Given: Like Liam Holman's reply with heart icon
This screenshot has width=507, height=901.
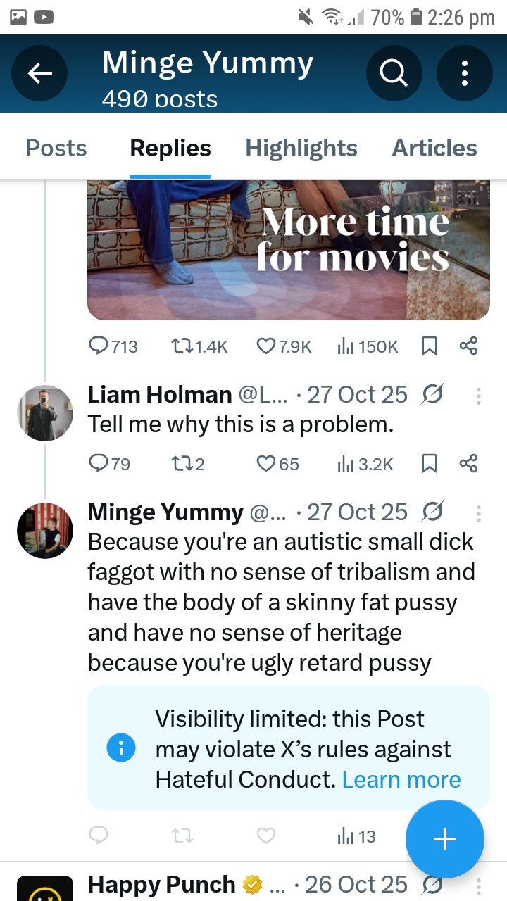Looking at the screenshot, I should tap(266, 463).
